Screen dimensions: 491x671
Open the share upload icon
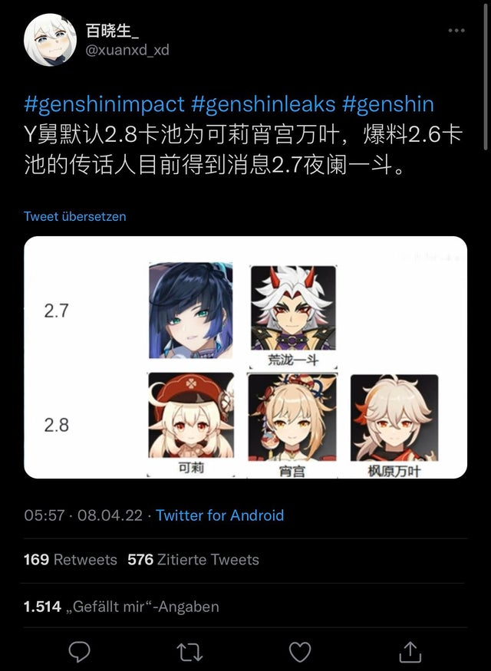(x=410, y=651)
